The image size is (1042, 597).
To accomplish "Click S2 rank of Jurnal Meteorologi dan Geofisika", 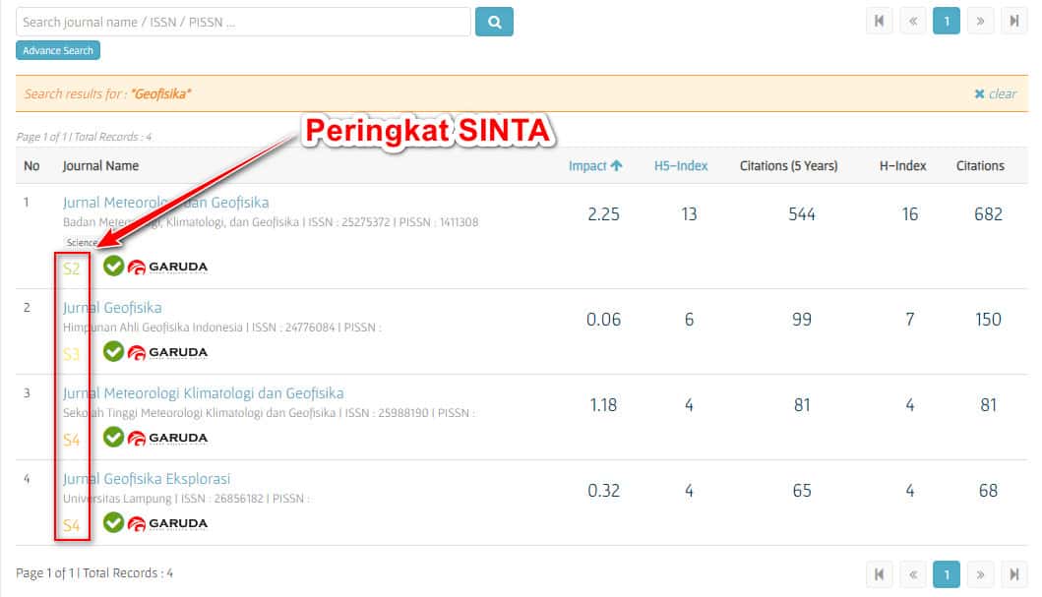I will click(x=71, y=269).
